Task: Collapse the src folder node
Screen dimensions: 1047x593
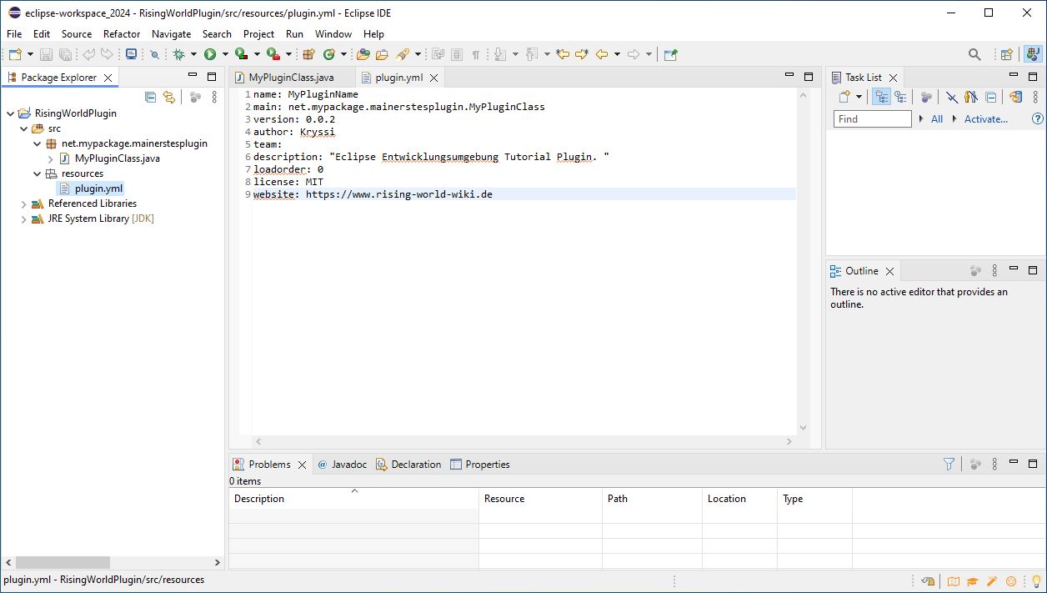Action: click(23, 128)
